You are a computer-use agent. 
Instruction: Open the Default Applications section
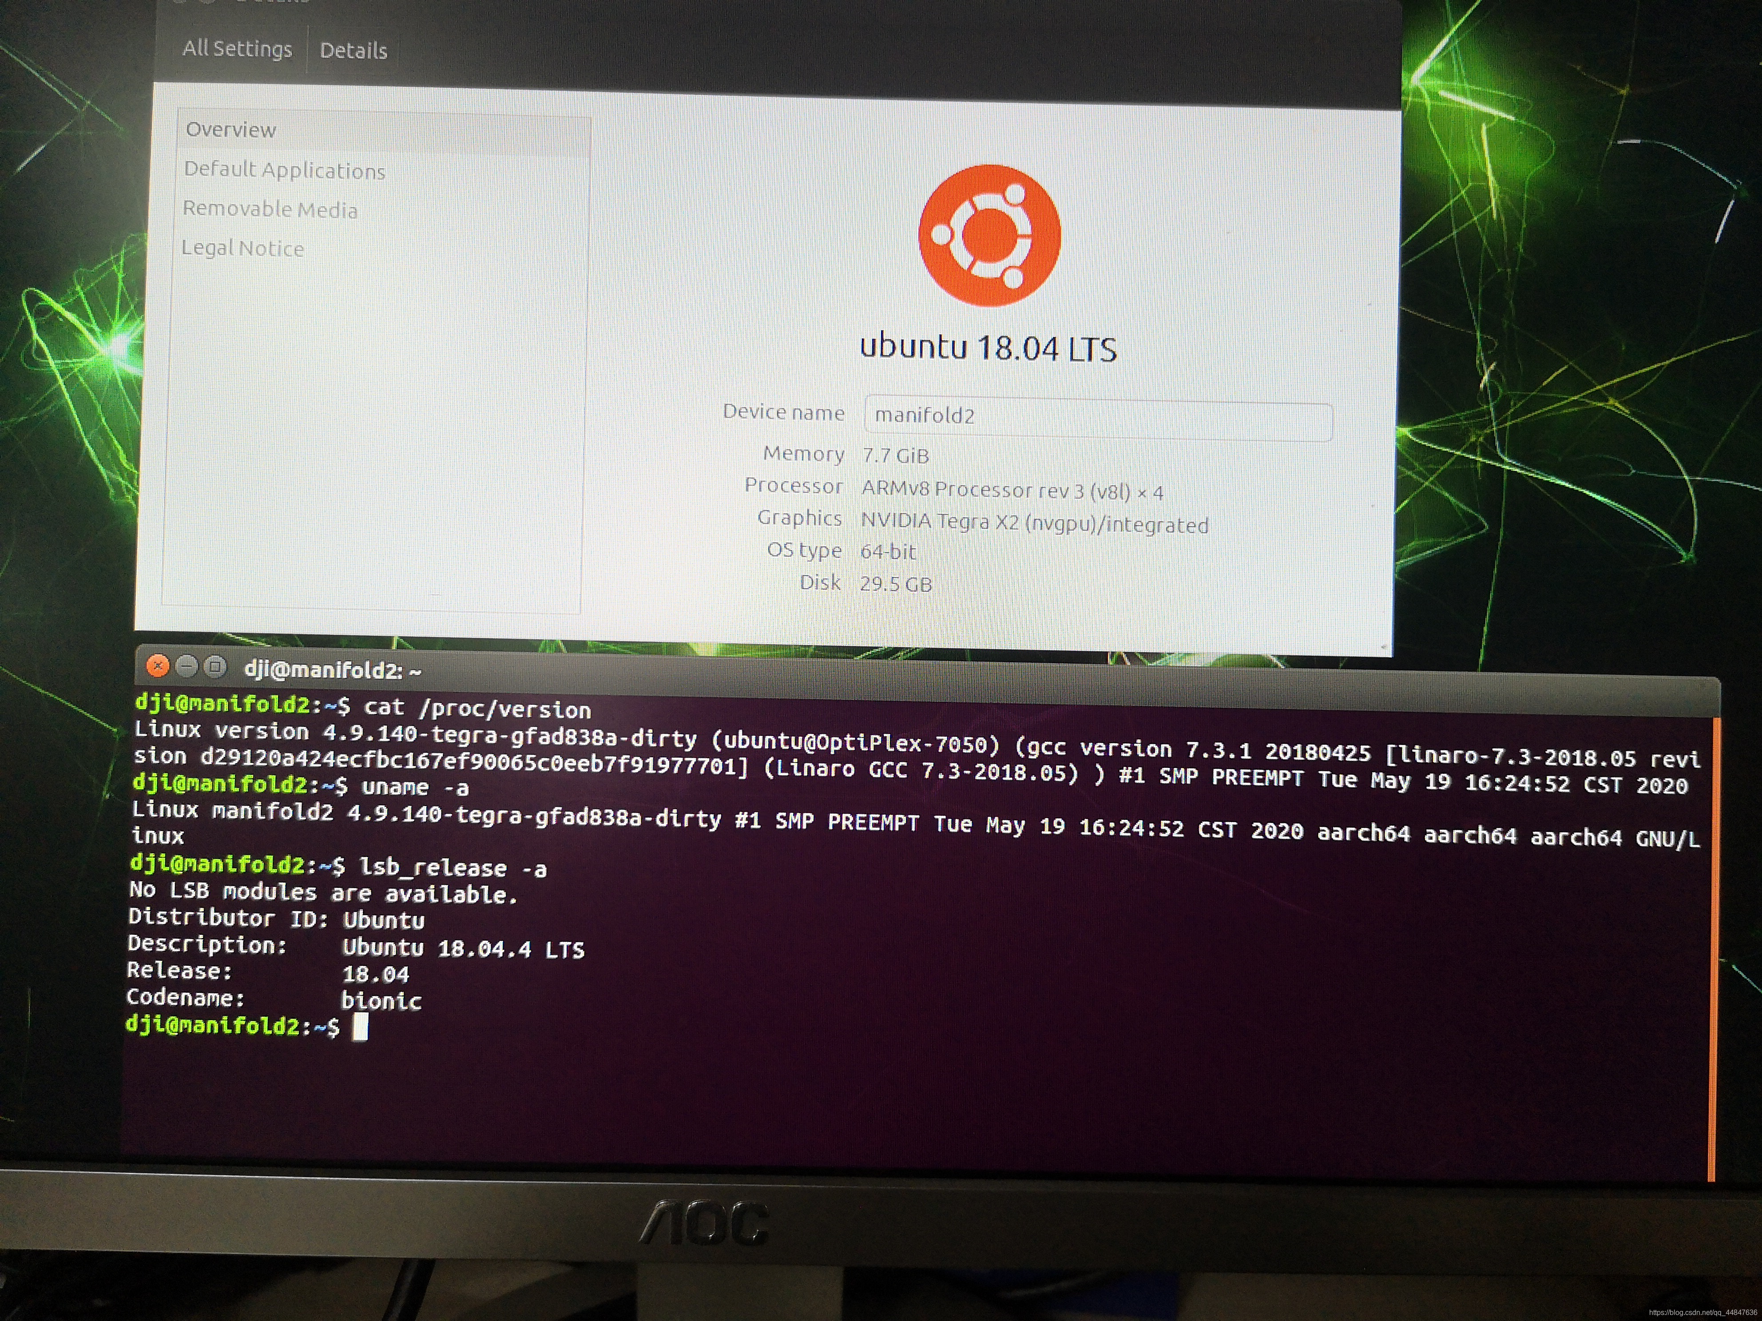point(284,170)
